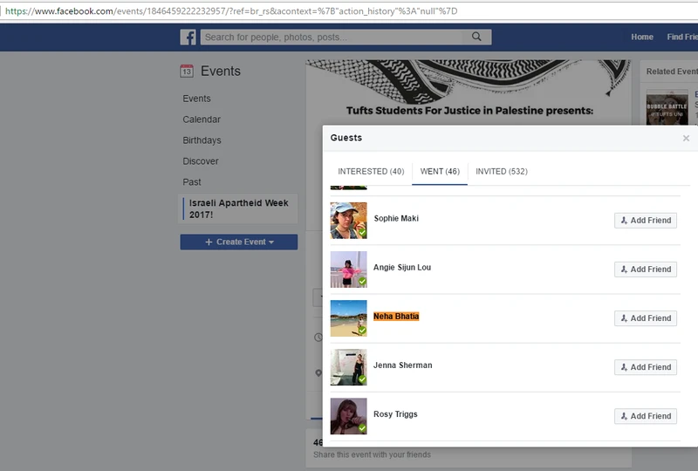Switch to the WENT (46) tab
Image resolution: width=698 pixels, height=471 pixels.
point(440,172)
